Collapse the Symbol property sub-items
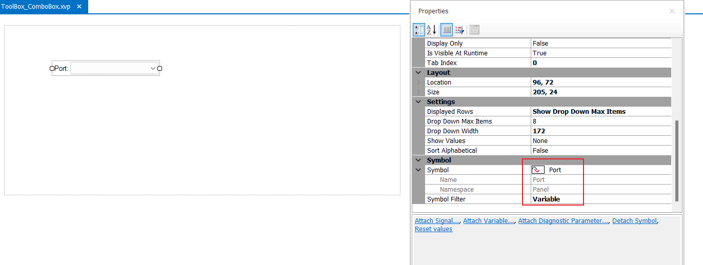Viewport: 703px width, 265px height. click(x=418, y=170)
